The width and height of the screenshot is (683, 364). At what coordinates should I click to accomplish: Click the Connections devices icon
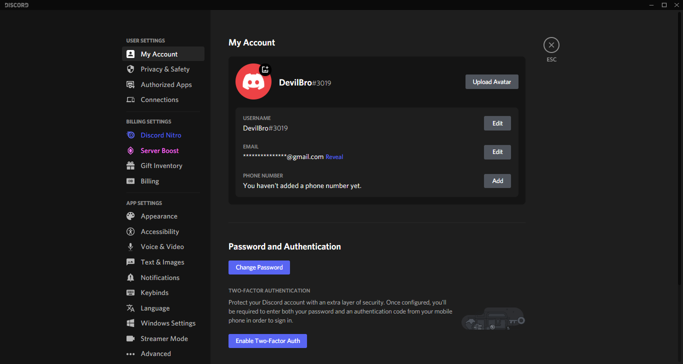click(130, 99)
